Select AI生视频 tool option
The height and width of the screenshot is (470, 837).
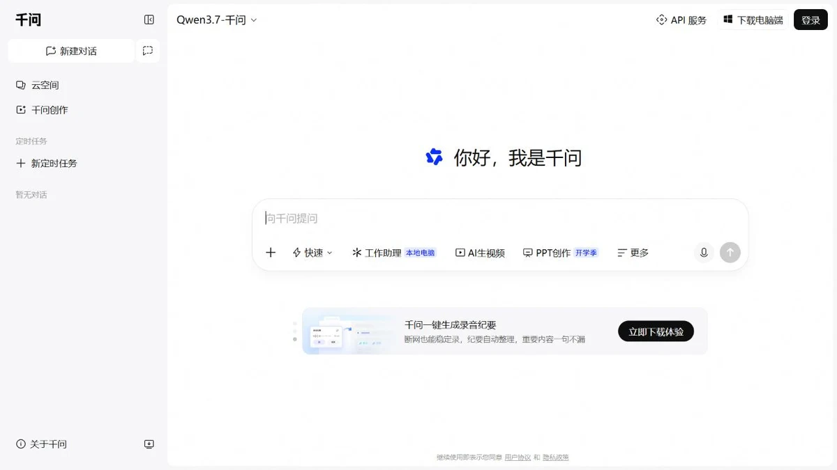pos(480,253)
